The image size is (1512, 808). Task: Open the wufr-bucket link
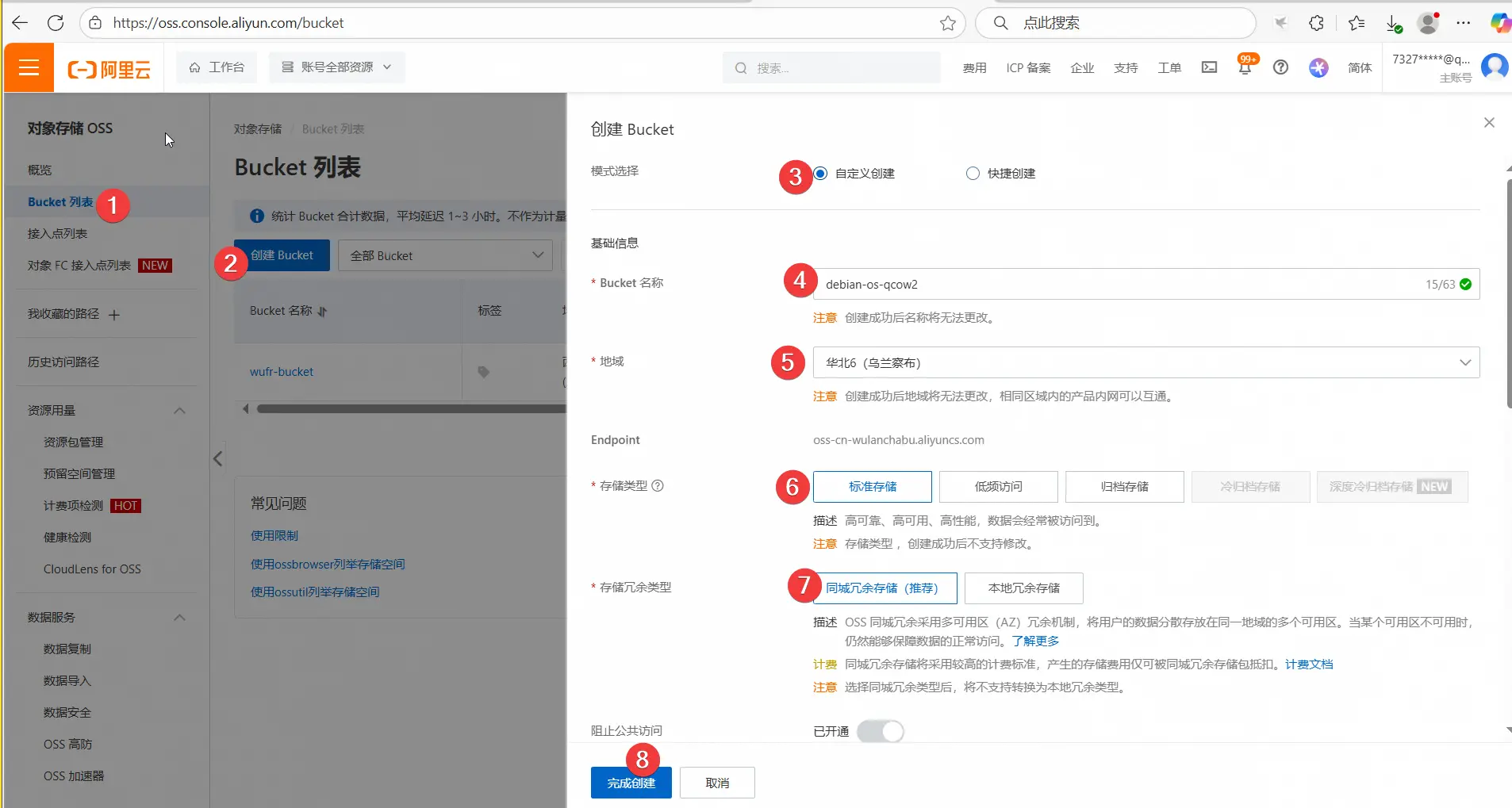coord(282,372)
